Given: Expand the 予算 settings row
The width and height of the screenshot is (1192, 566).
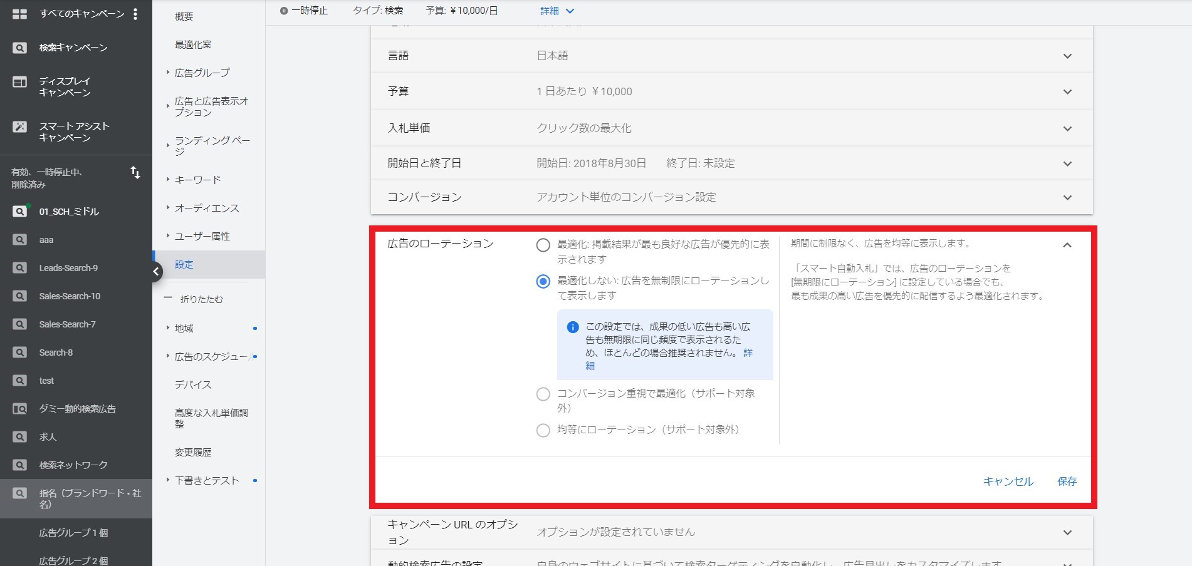Looking at the screenshot, I should coord(731,91).
